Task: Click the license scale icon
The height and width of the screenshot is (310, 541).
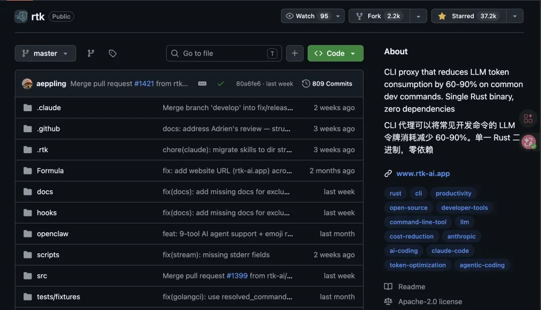Action: tap(388, 301)
